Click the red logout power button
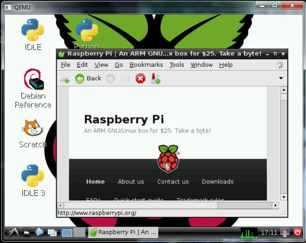Image resolution: width=306 pixels, height=243 pixels. (x=298, y=232)
